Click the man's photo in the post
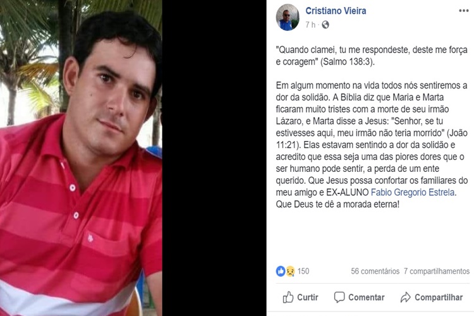This screenshot has height=316, width=474. click(x=81, y=158)
